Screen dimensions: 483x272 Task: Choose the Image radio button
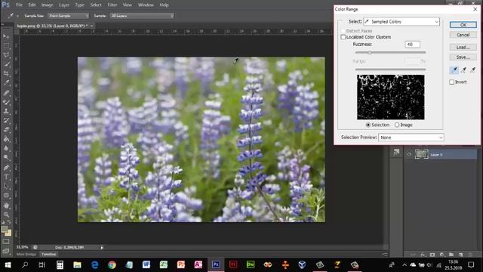(x=397, y=125)
